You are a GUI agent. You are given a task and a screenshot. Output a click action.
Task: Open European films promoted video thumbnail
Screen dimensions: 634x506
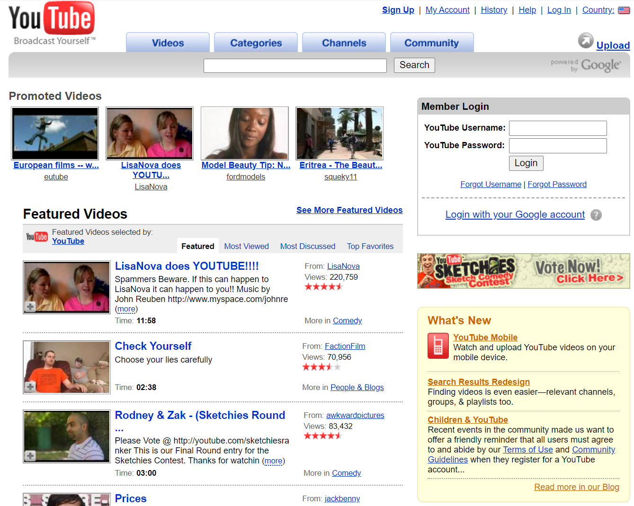coord(55,133)
